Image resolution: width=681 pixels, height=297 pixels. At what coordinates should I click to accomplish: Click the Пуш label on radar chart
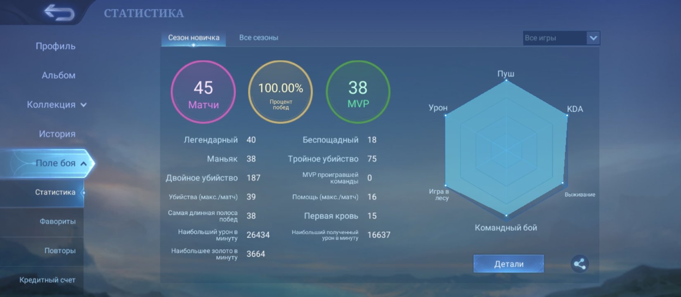(506, 73)
